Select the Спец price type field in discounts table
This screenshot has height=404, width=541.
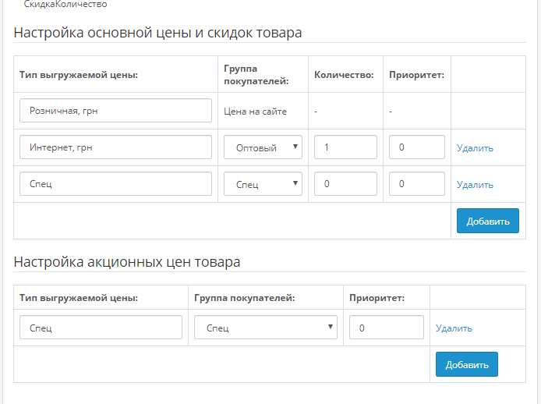click(x=115, y=184)
